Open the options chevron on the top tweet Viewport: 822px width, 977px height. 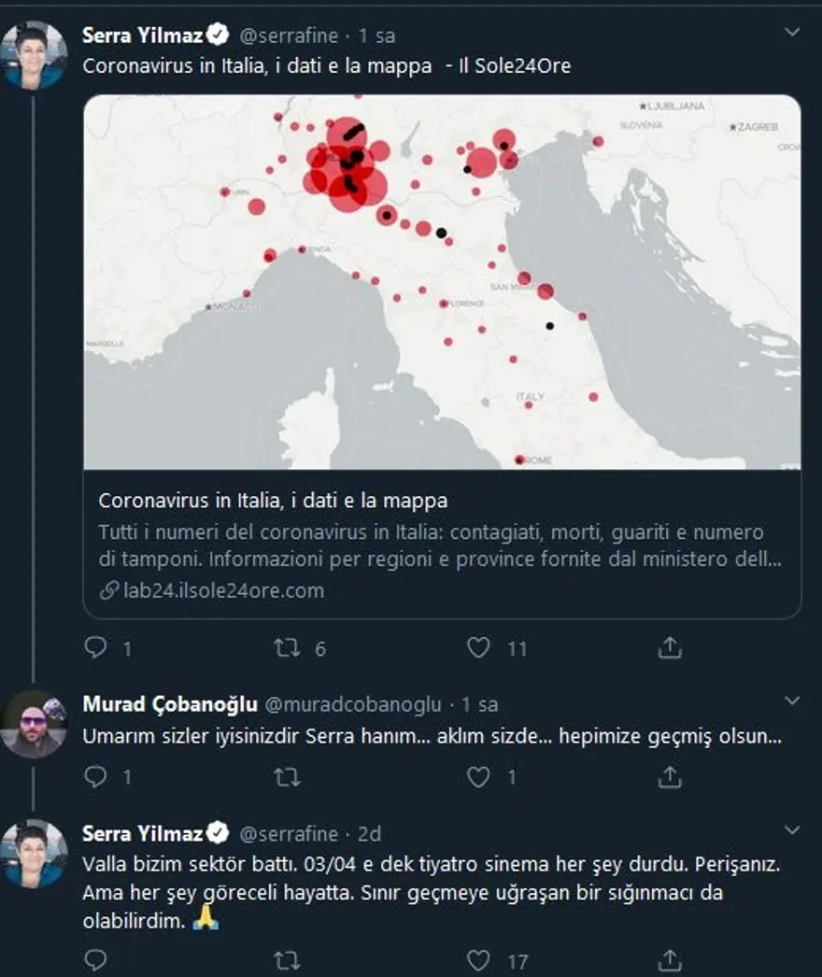pyautogui.click(x=792, y=33)
